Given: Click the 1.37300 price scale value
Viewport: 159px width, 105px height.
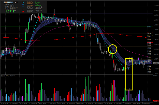Looking at the screenshot, I should pos(156,5).
